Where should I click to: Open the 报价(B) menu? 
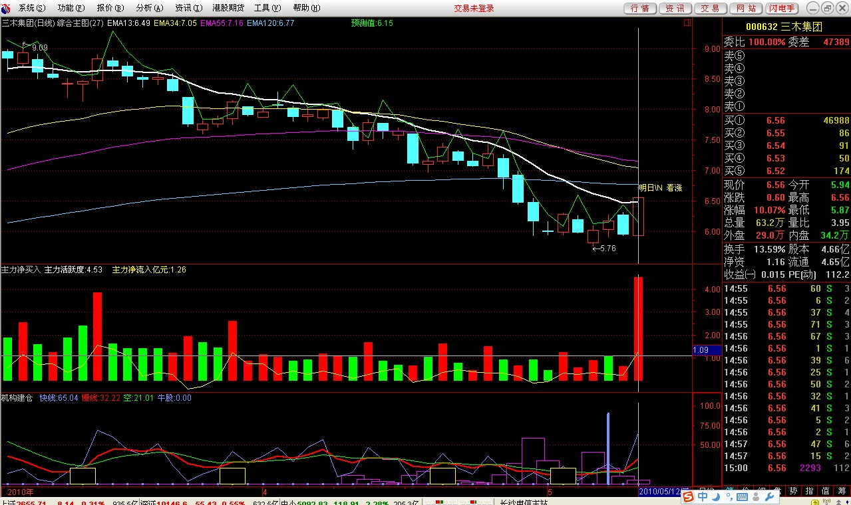click(x=110, y=8)
